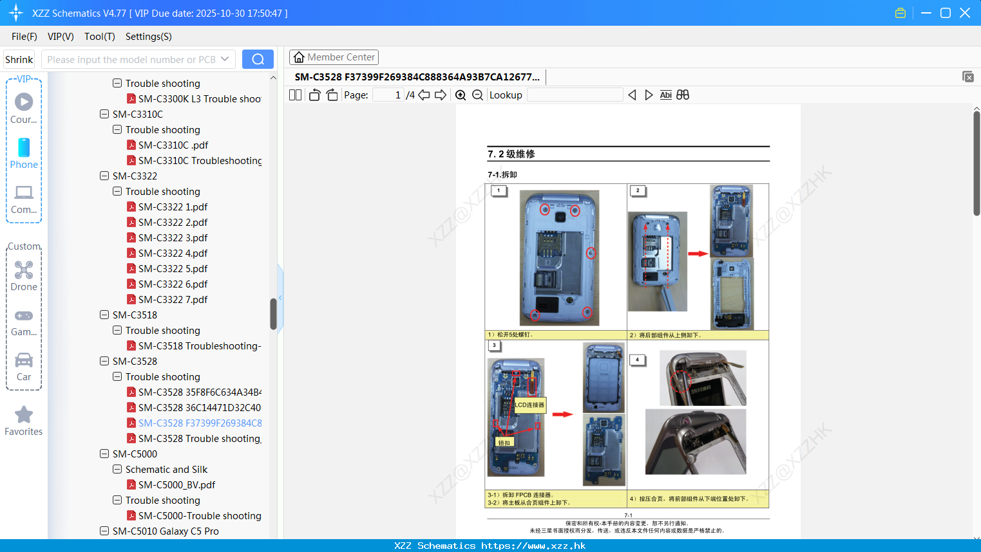Collapse the SM-C5000 node
This screenshot has height=552, width=981.
(104, 454)
